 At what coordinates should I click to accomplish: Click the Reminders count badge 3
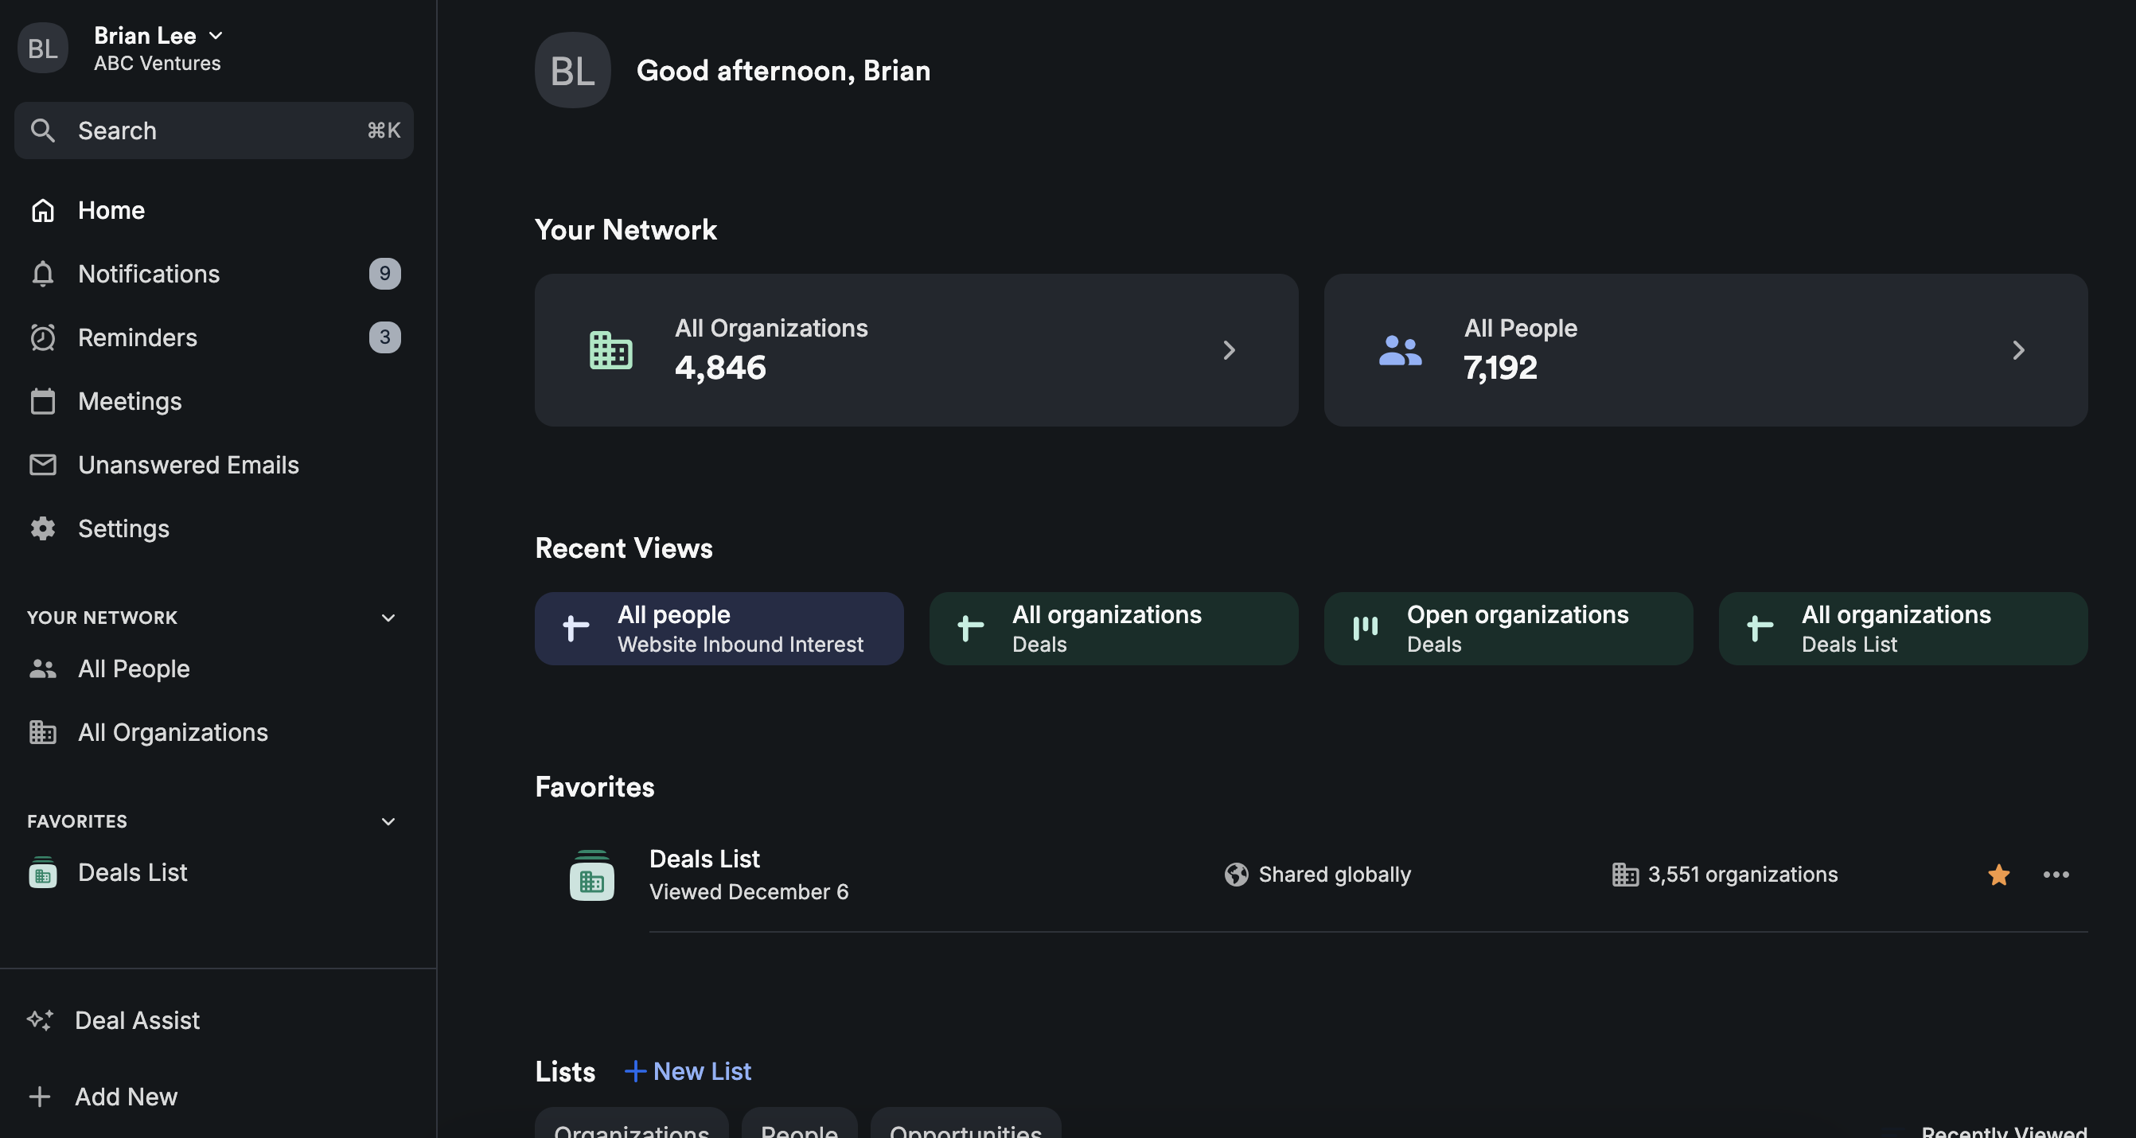[x=384, y=337]
